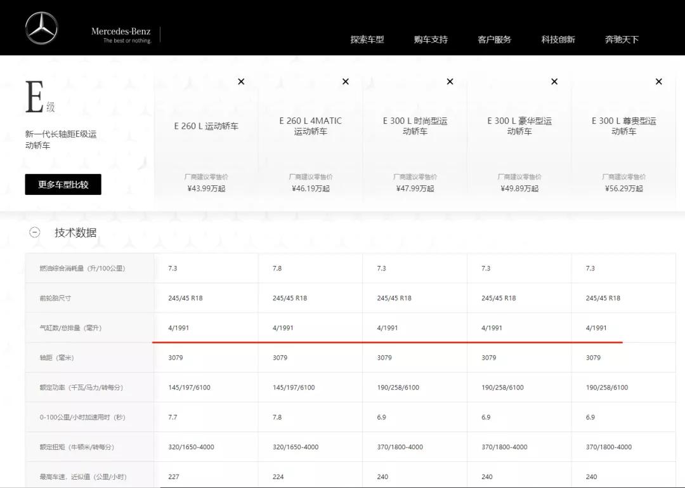
Task: Select the E 260 L 运动轿车 title
Action: click(x=206, y=126)
